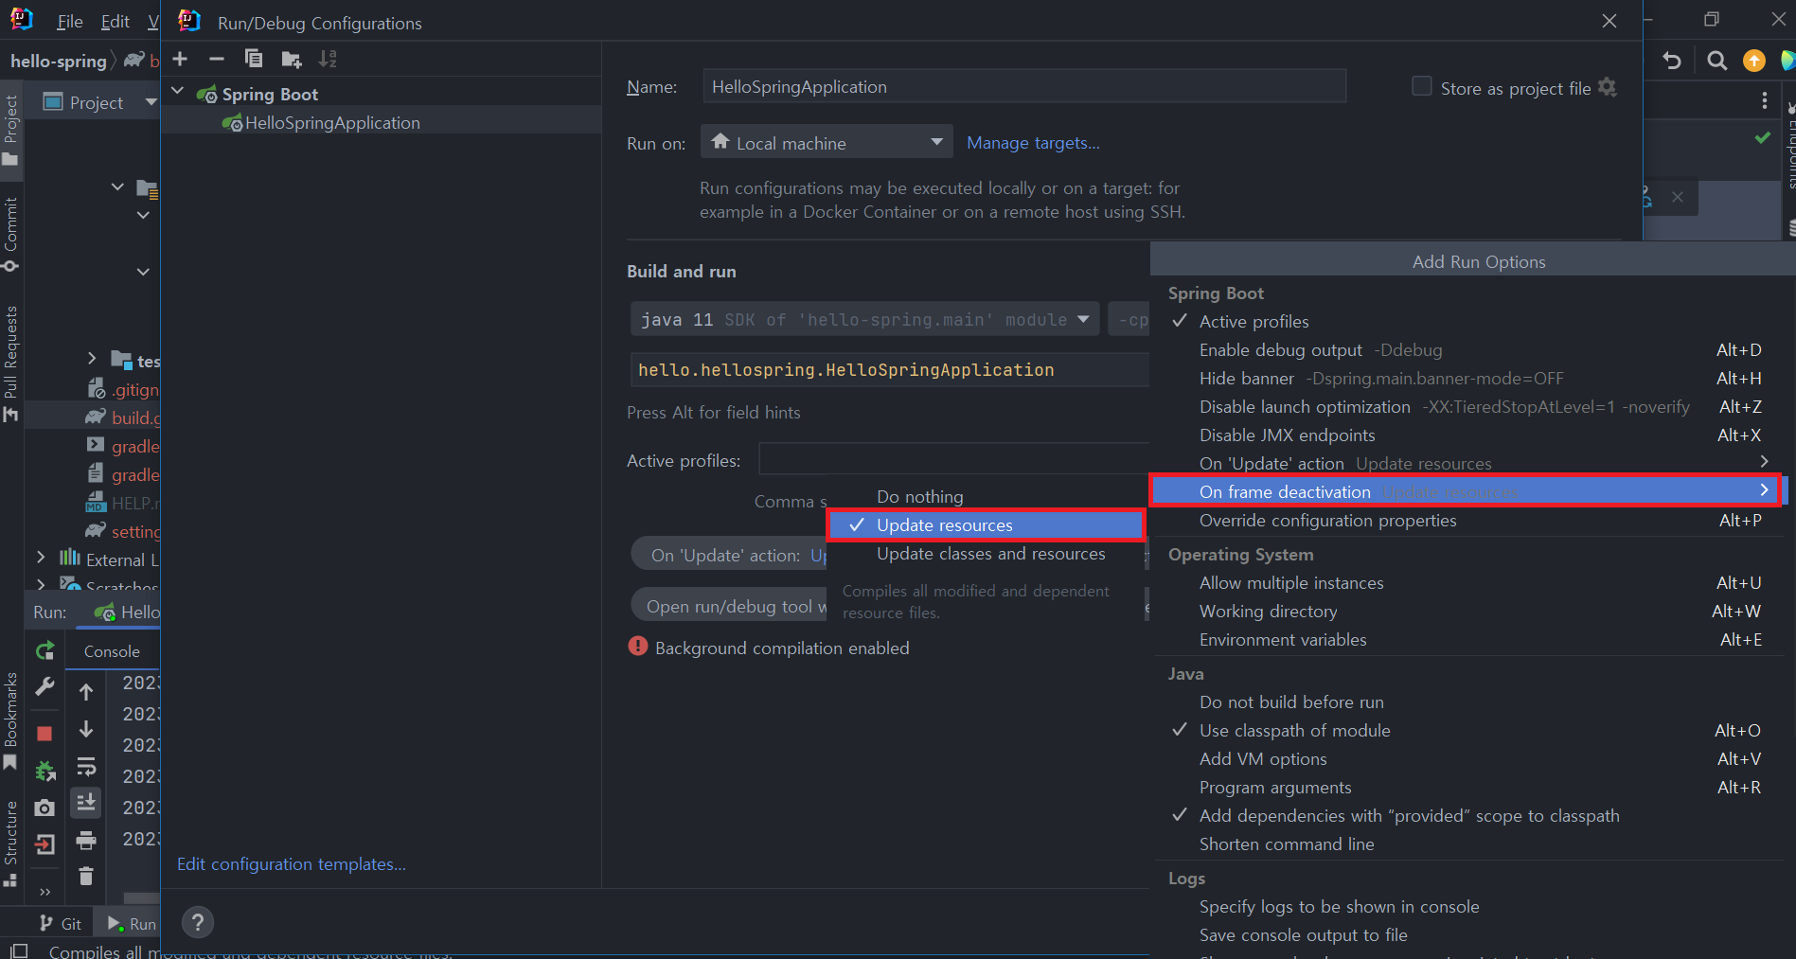
Task: Toggle scroll to end of console
Action: pyautogui.click(x=86, y=803)
